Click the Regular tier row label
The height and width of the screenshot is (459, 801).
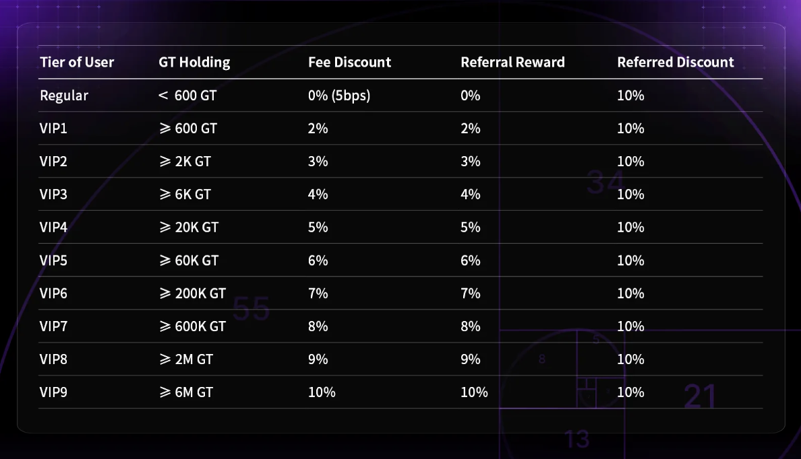point(64,96)
